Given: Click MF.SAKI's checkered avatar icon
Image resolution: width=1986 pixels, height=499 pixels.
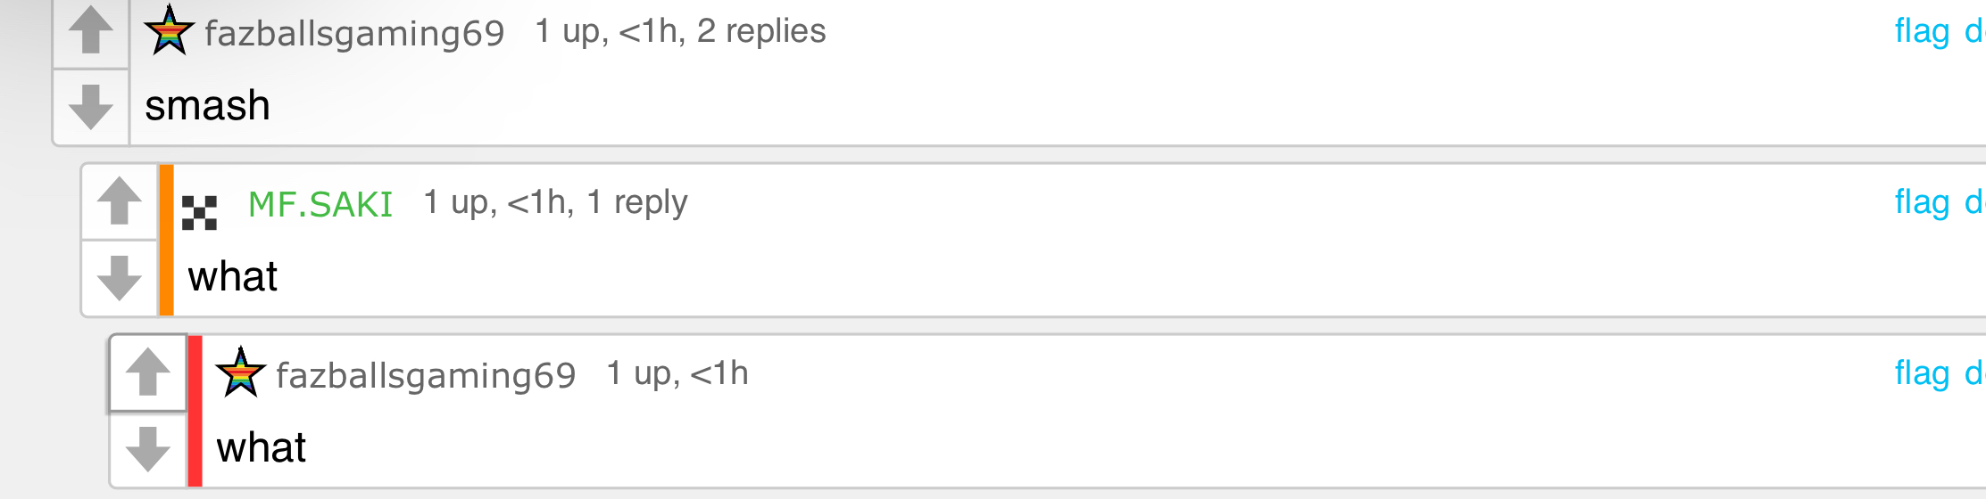Looking at the screenshot, I should pos(199,213).
